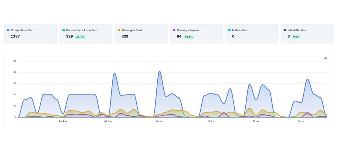Click the 08 Jul axis label

(x=301, y=121)
